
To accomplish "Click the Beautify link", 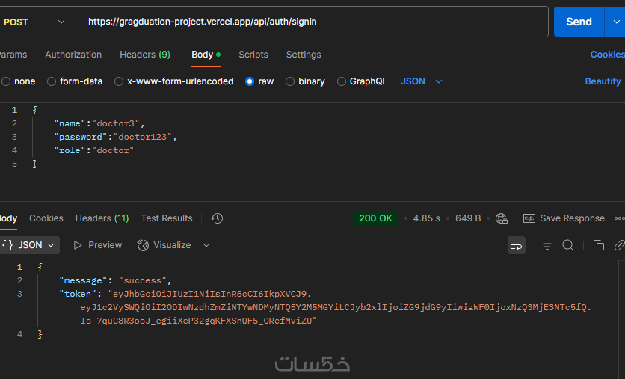I will [603, 81].
